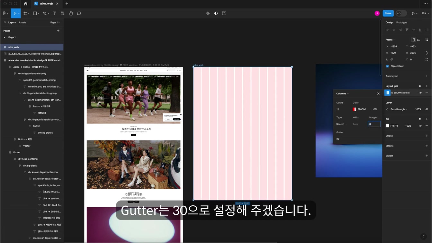Add a new page with plus
This screenshot has width=432, height=243.
pyautogui.click(x=58, y=31)
